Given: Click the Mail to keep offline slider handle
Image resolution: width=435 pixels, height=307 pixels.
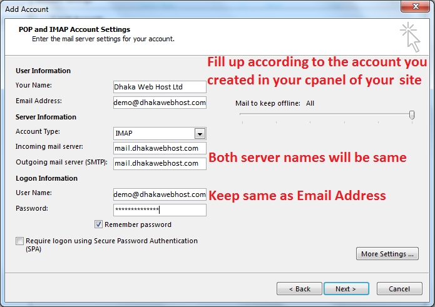Looking at the screenshot, I should pyautogui.click(x=412, y=114).
